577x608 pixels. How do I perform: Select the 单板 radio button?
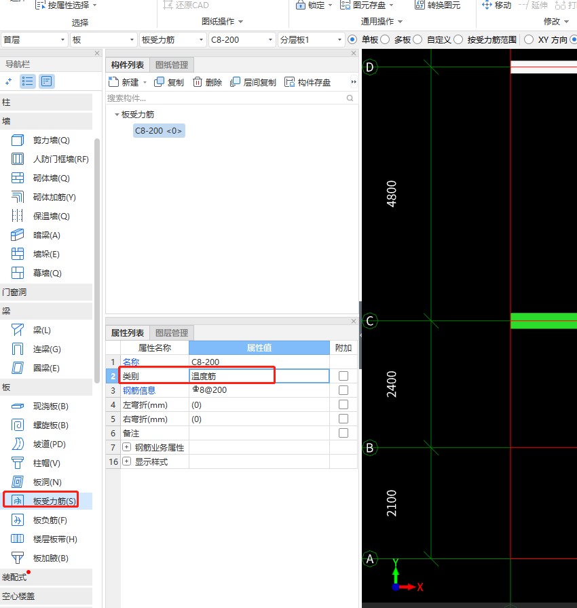pyautogui.click(x=352, y=39)
